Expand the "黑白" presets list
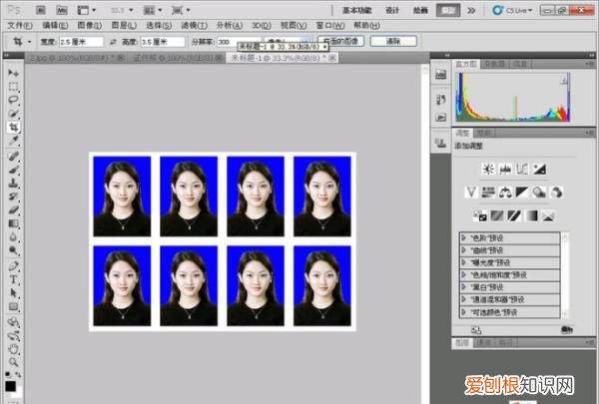 [464, 287]
